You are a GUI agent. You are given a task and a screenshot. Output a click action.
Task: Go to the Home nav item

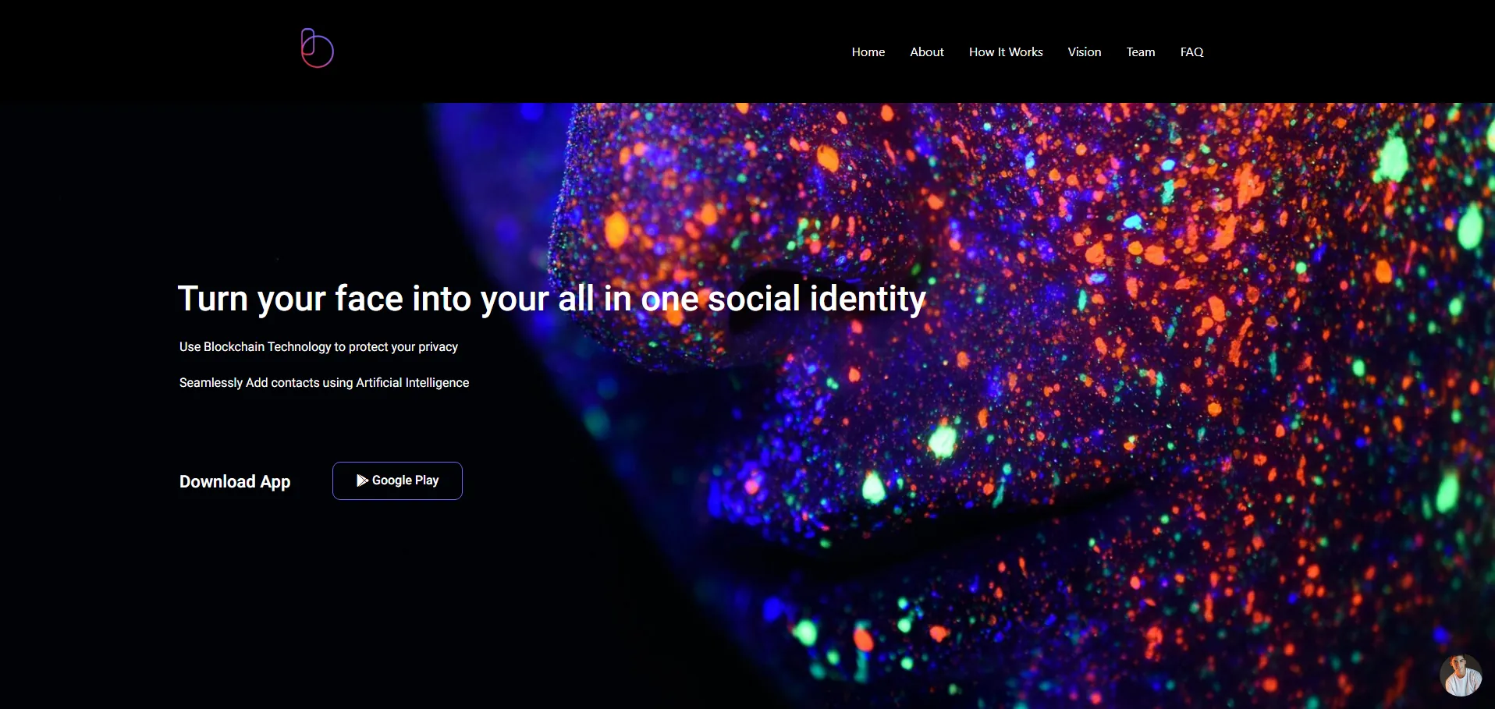(x=868, y=52)
